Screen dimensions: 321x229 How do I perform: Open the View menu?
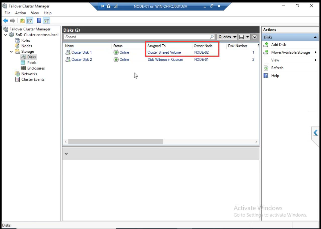35,13
